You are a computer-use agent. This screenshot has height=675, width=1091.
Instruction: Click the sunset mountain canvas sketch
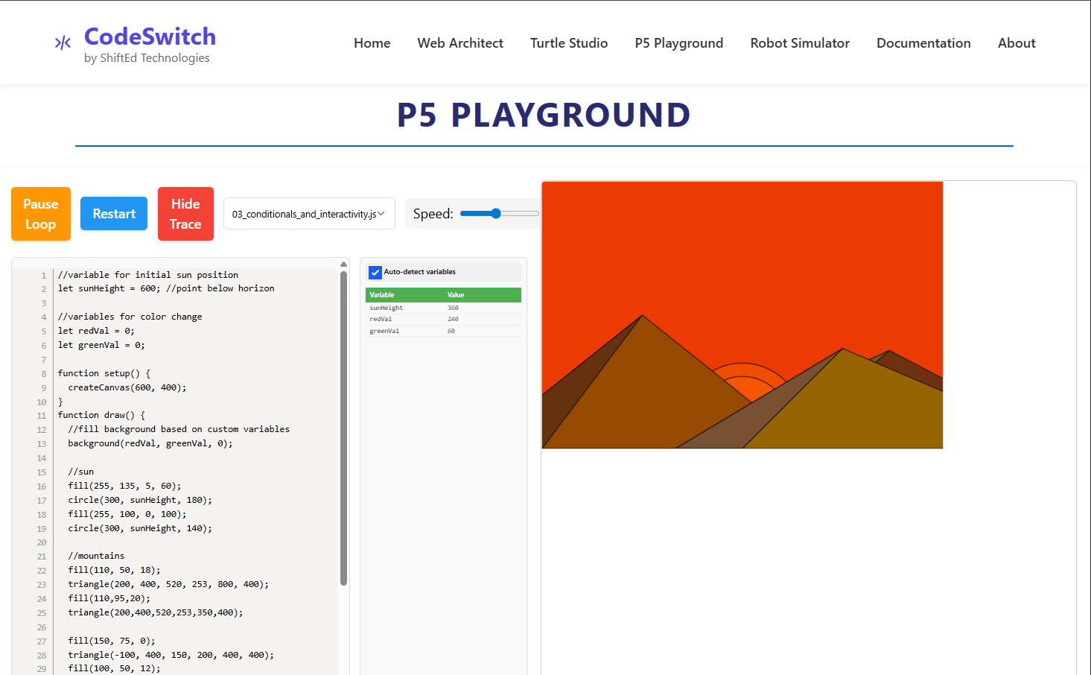click(x=742, y=314)
